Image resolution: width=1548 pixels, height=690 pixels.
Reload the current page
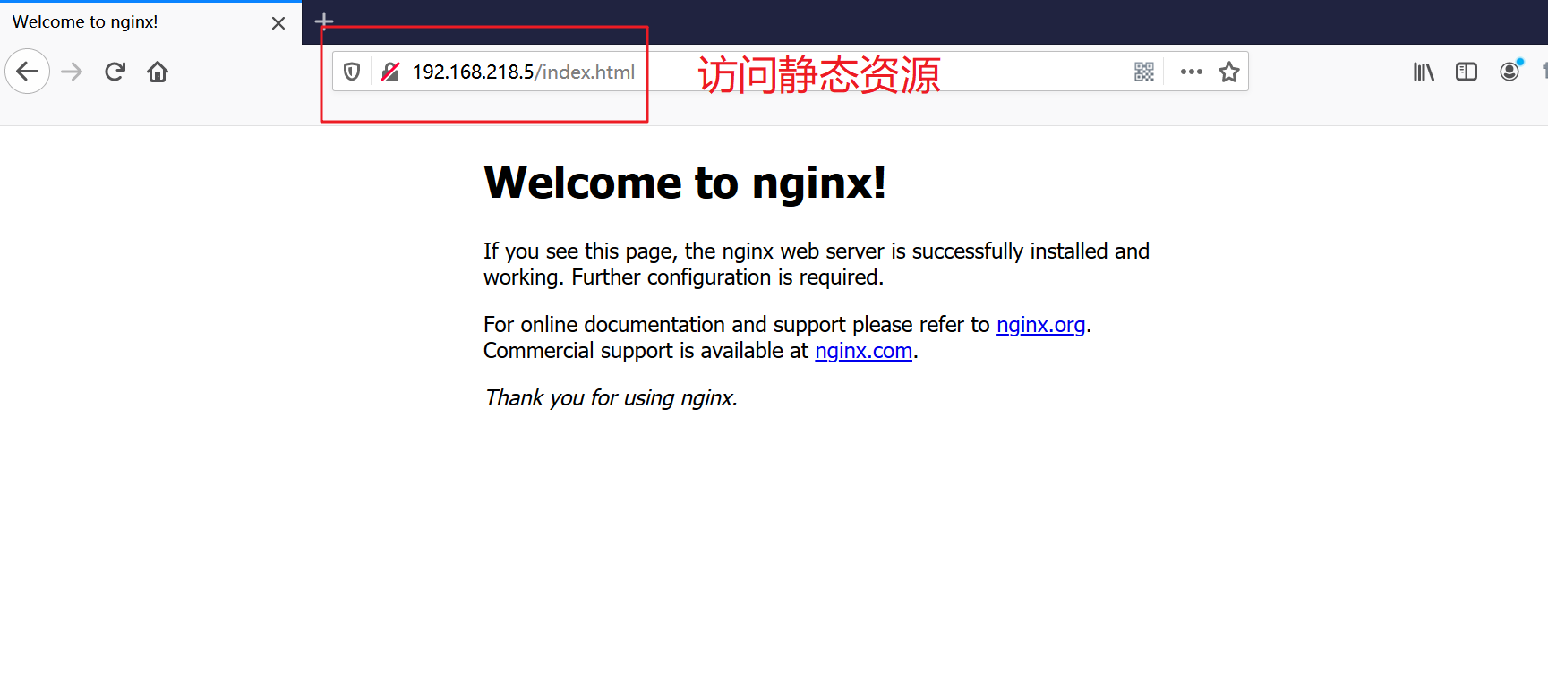pos(115,72)
